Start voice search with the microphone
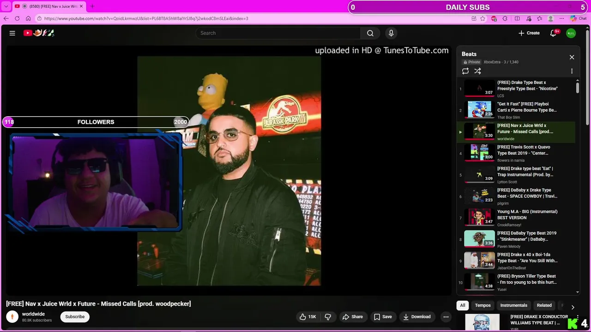Image resolution: width=591 pixels, height=332 pixels. click(391, 33)
